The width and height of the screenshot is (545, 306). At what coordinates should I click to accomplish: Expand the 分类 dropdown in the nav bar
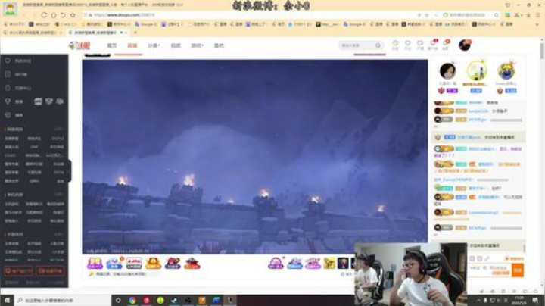coord(154,45)
